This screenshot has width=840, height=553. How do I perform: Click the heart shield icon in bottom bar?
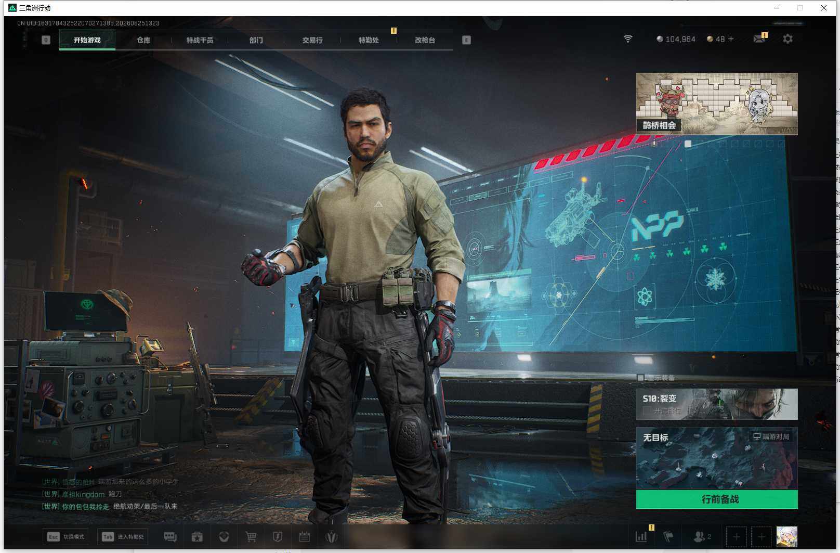coord(224,536)
